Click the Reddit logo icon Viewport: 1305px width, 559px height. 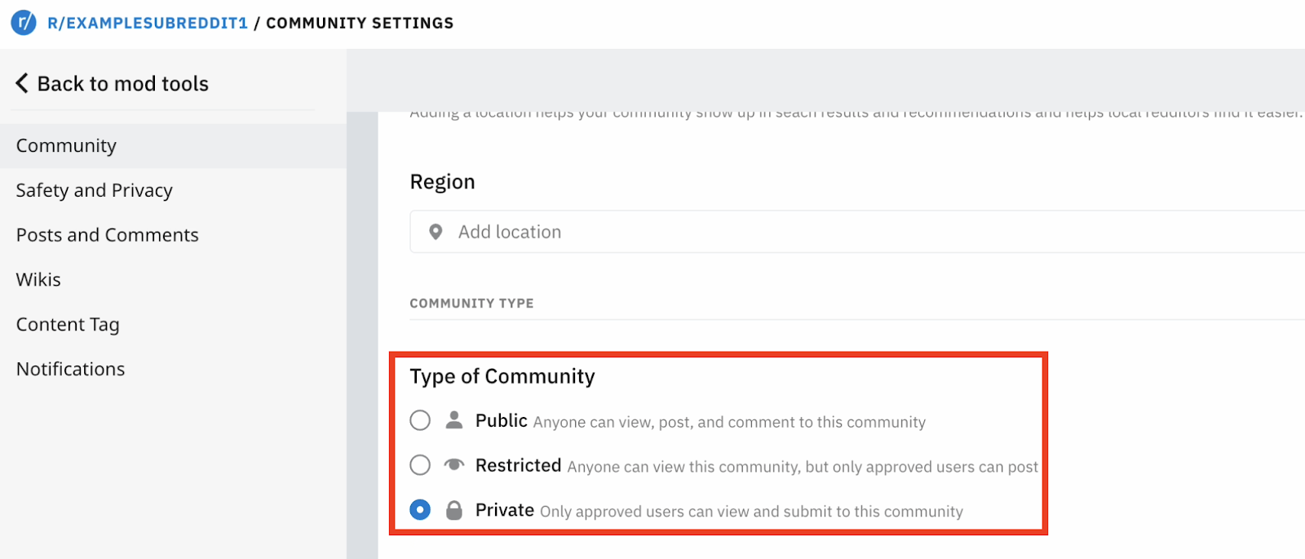point(23,22)
